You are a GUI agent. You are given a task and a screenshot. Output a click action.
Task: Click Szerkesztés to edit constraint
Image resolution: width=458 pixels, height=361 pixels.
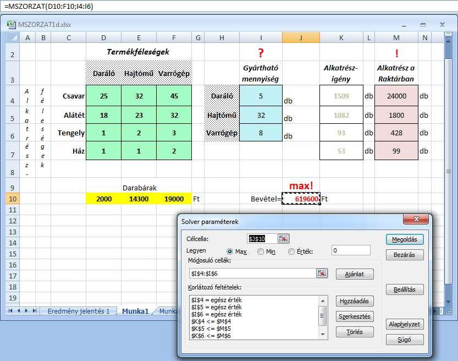(x=355, y=316)
